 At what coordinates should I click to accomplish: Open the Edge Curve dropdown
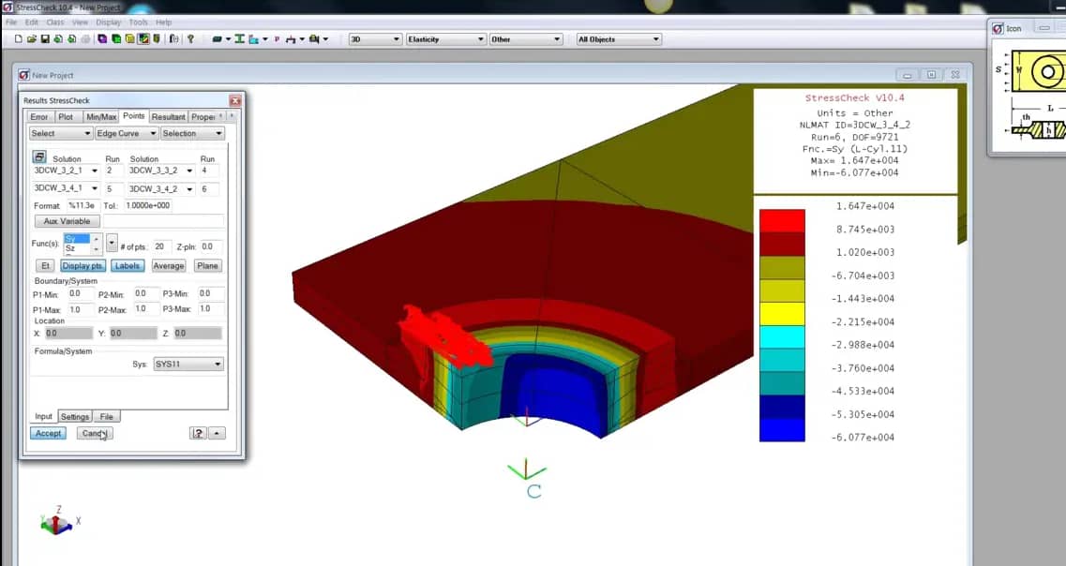pos(126,134)
